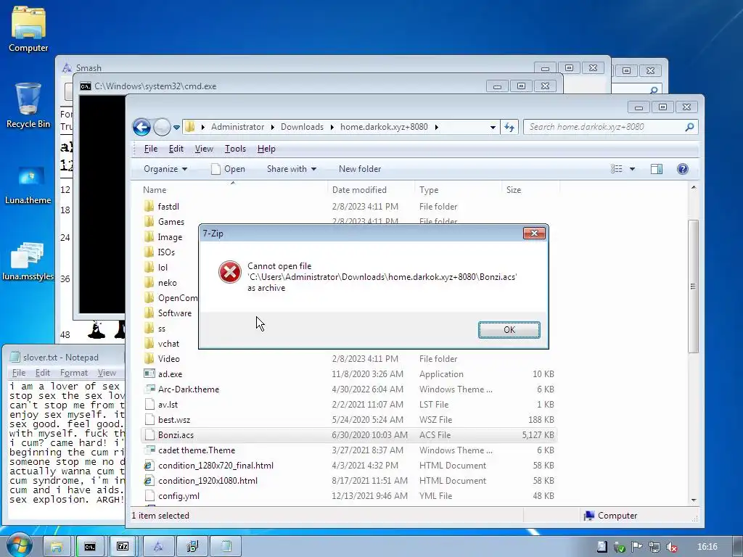Click the Open toolbar button
This screenshot has width=743, height=557.
click(228, 169)
